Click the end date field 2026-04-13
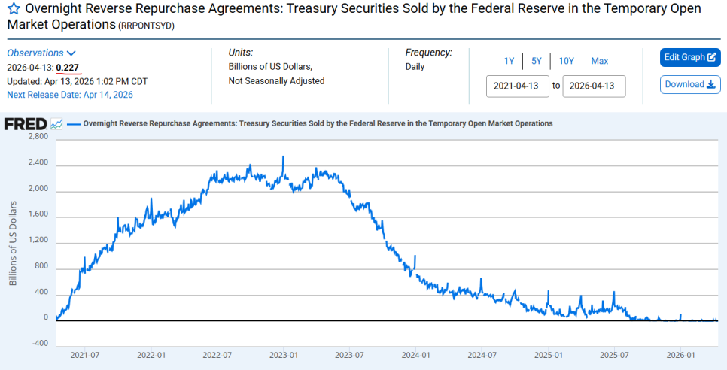Viewport: 727px width, 370px height. coord(594,86)
